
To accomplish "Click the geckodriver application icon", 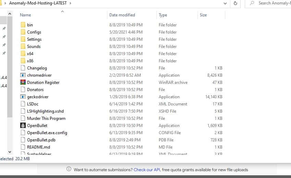I will [23, 97].
